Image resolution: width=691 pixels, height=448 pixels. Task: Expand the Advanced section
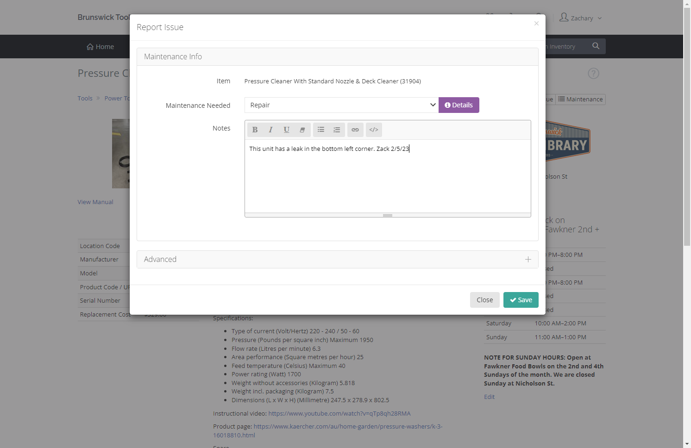point(338,260)
